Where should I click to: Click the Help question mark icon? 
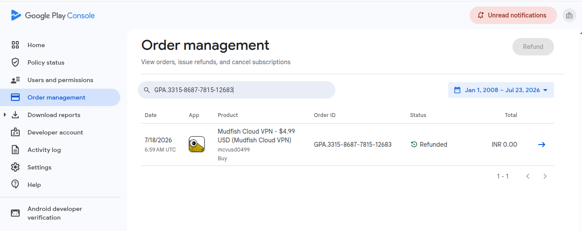(15, 184)
